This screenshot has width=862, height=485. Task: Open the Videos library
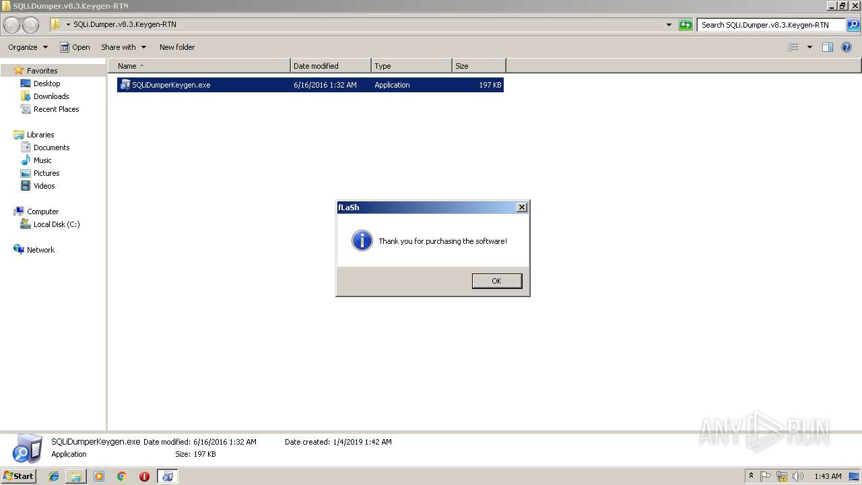[x=44, y=186]
